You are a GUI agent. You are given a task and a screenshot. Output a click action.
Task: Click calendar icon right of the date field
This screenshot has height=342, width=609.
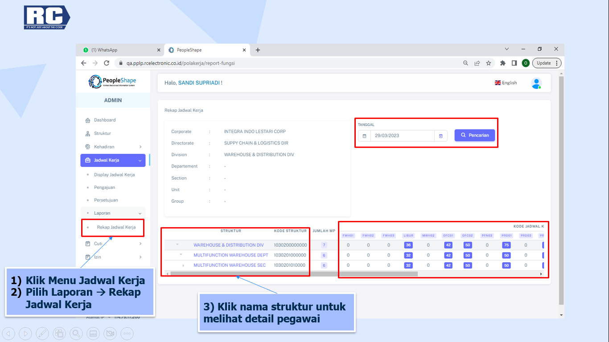coord(440,136)
